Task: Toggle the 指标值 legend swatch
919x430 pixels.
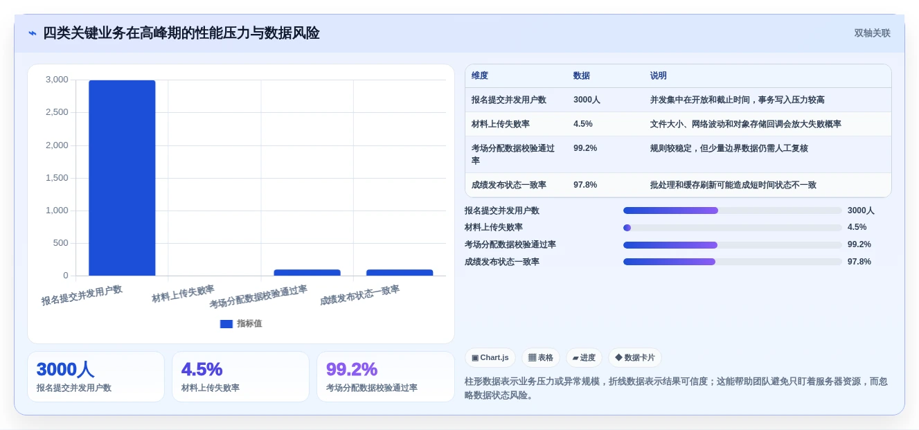Action: tap(226, 323)
